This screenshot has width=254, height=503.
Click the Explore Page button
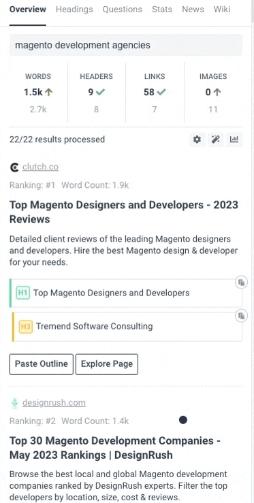(107, 364)
